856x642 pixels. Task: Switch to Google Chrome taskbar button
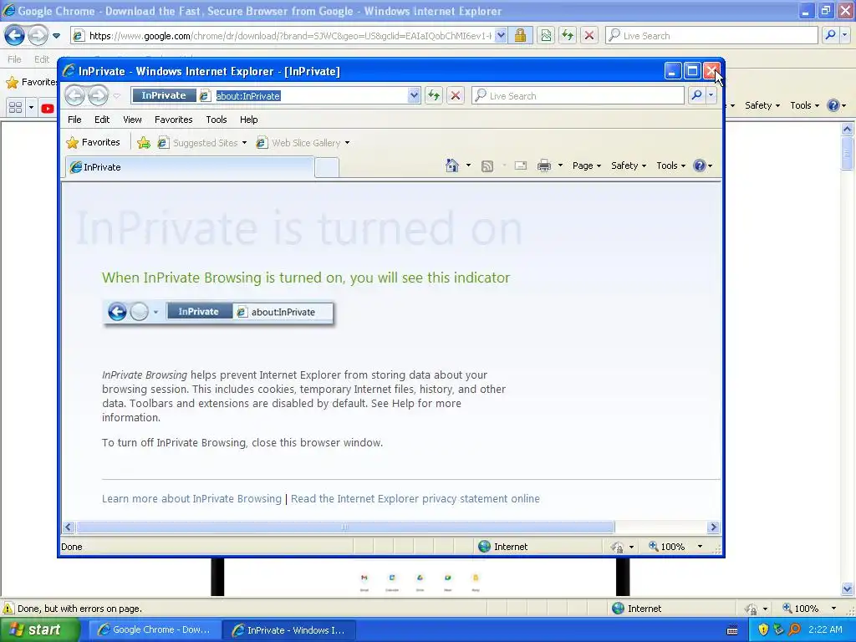point(155,629)
